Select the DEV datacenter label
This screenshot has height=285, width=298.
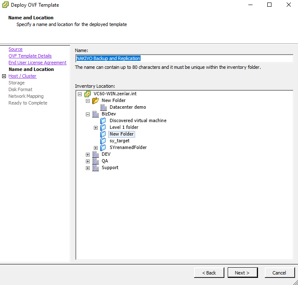pos(106,154)
